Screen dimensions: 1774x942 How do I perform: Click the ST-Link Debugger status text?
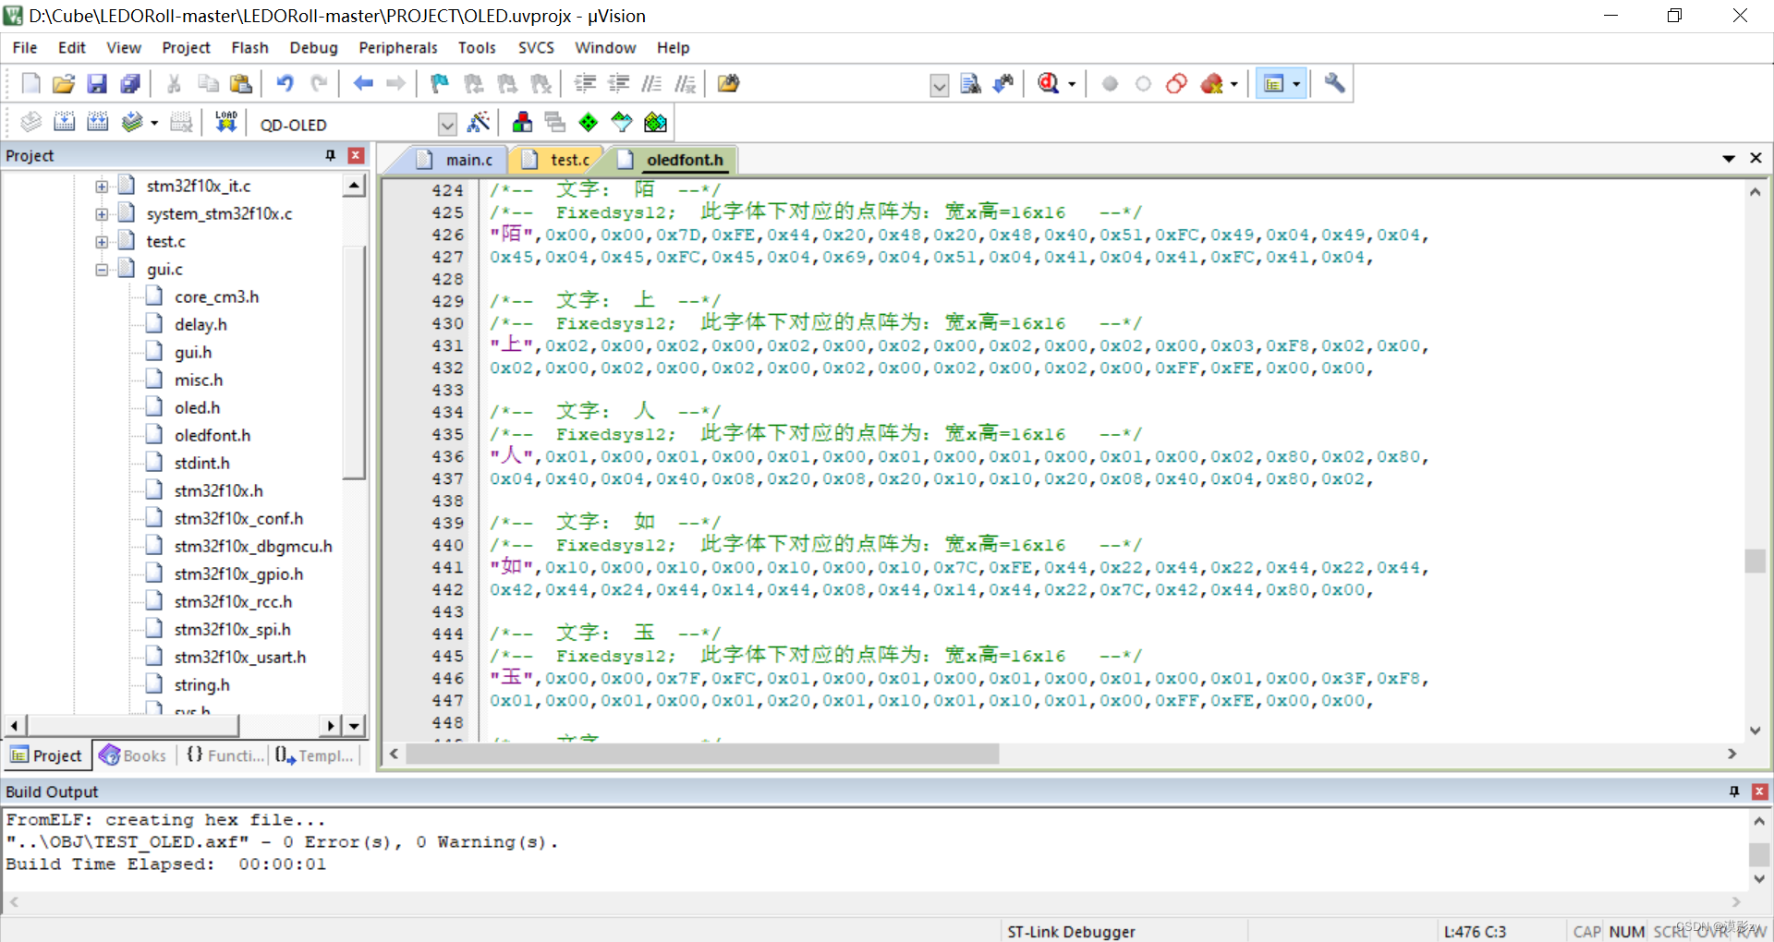coord(1071,932)
